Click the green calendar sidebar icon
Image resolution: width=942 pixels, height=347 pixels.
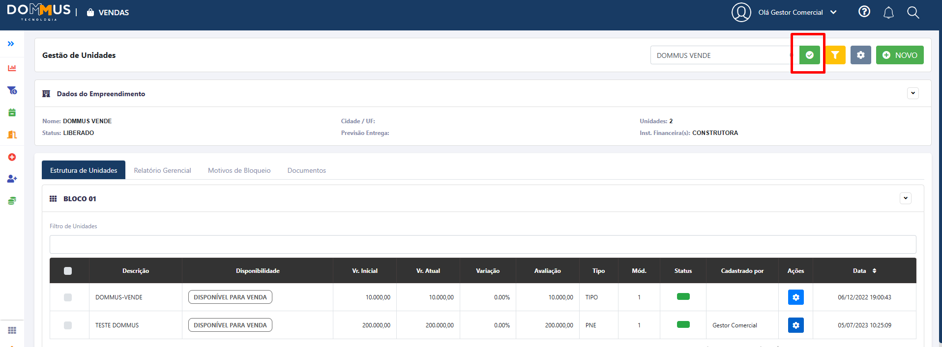pyautogui.click(x=12, y=112)
